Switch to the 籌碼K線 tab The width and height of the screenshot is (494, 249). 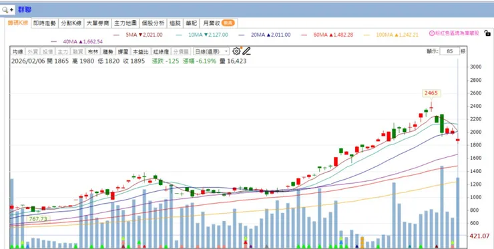coord(18,23)
